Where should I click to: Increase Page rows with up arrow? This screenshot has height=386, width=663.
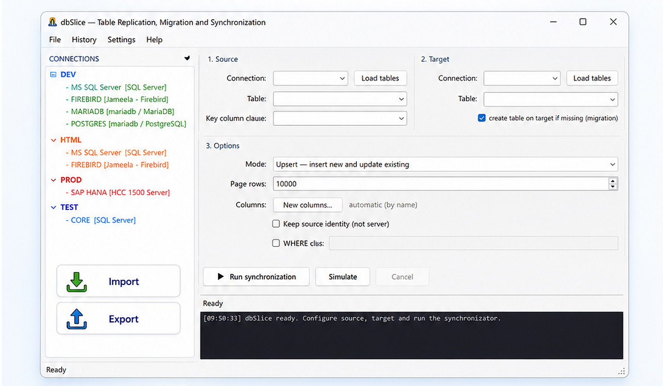(x=613, y=181)
